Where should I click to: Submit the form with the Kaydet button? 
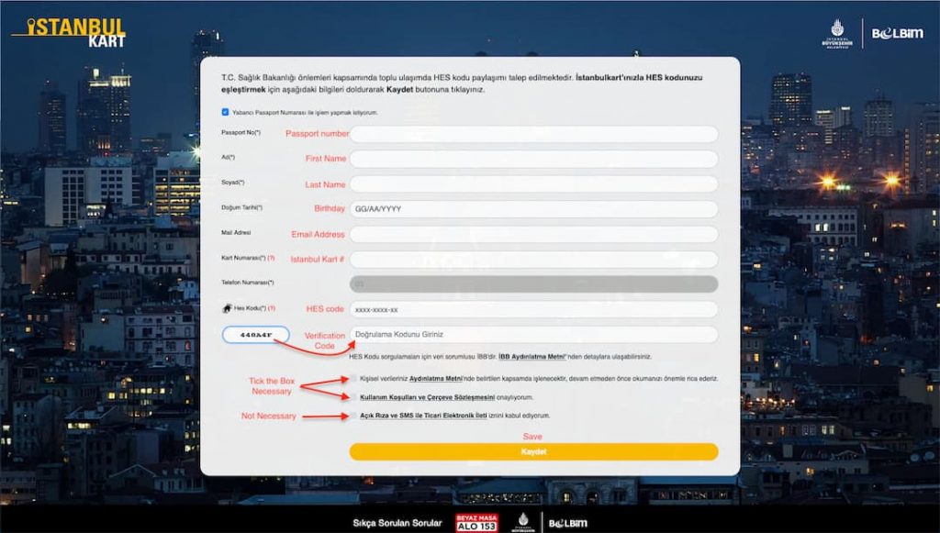(533, 451)
